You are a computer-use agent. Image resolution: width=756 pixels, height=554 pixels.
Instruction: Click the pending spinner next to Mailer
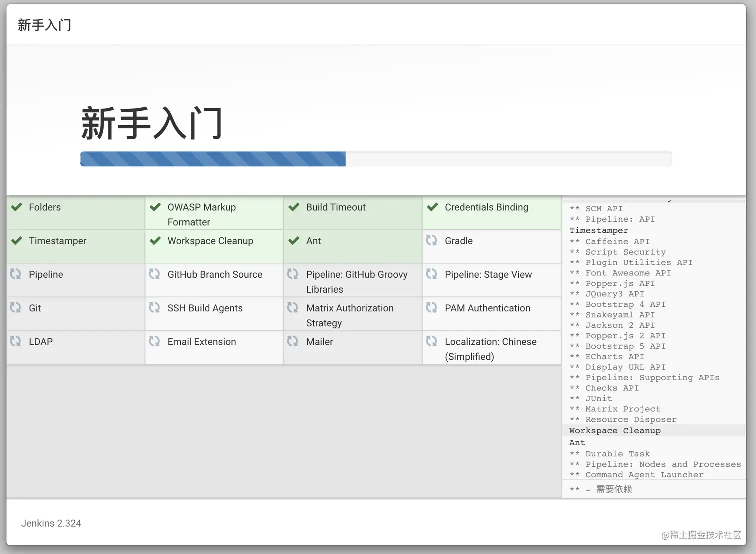[x=293, y=341]
